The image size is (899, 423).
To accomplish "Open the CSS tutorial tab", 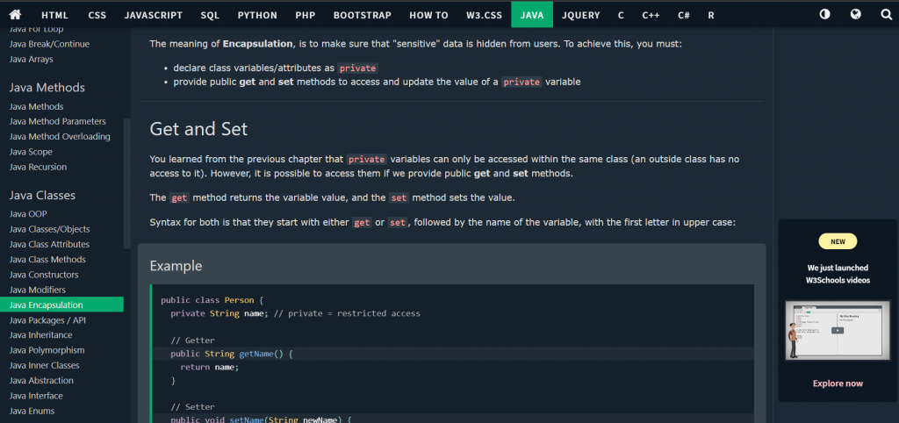I will click(97, 16).
